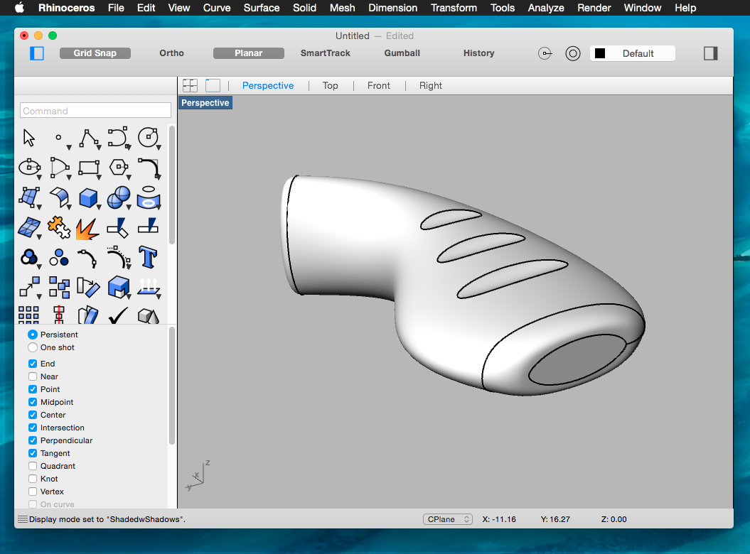Expand the Polygon tool flyout arrow
Viewport: 750px width, 554px height.
point(128,178)
